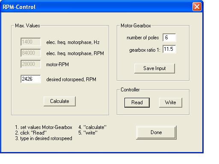Click the 'desired rotorspeed, RPM' label
Screen dimensions: 219x164
click(71, 79)
